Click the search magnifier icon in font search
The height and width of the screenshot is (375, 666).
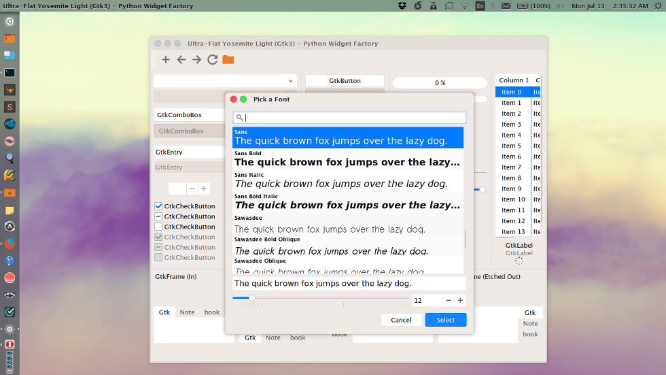coord(239,117)
